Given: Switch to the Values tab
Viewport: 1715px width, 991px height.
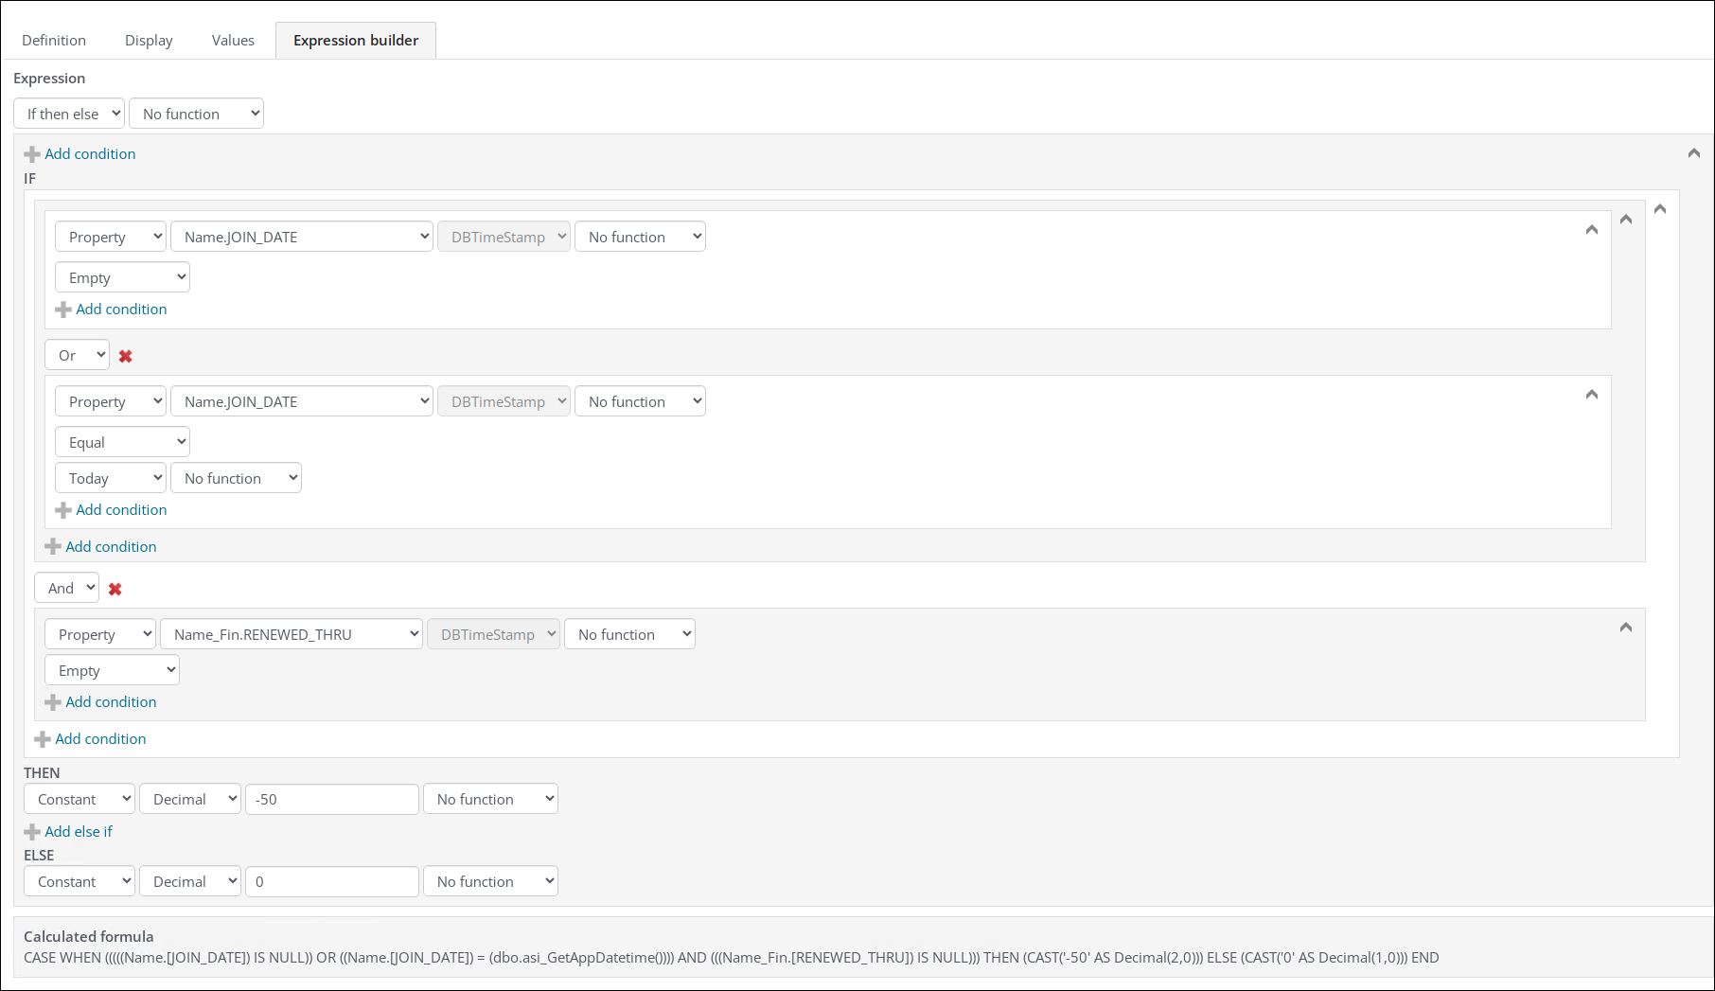Looking at the screenshot, I should tap(233, 40).
